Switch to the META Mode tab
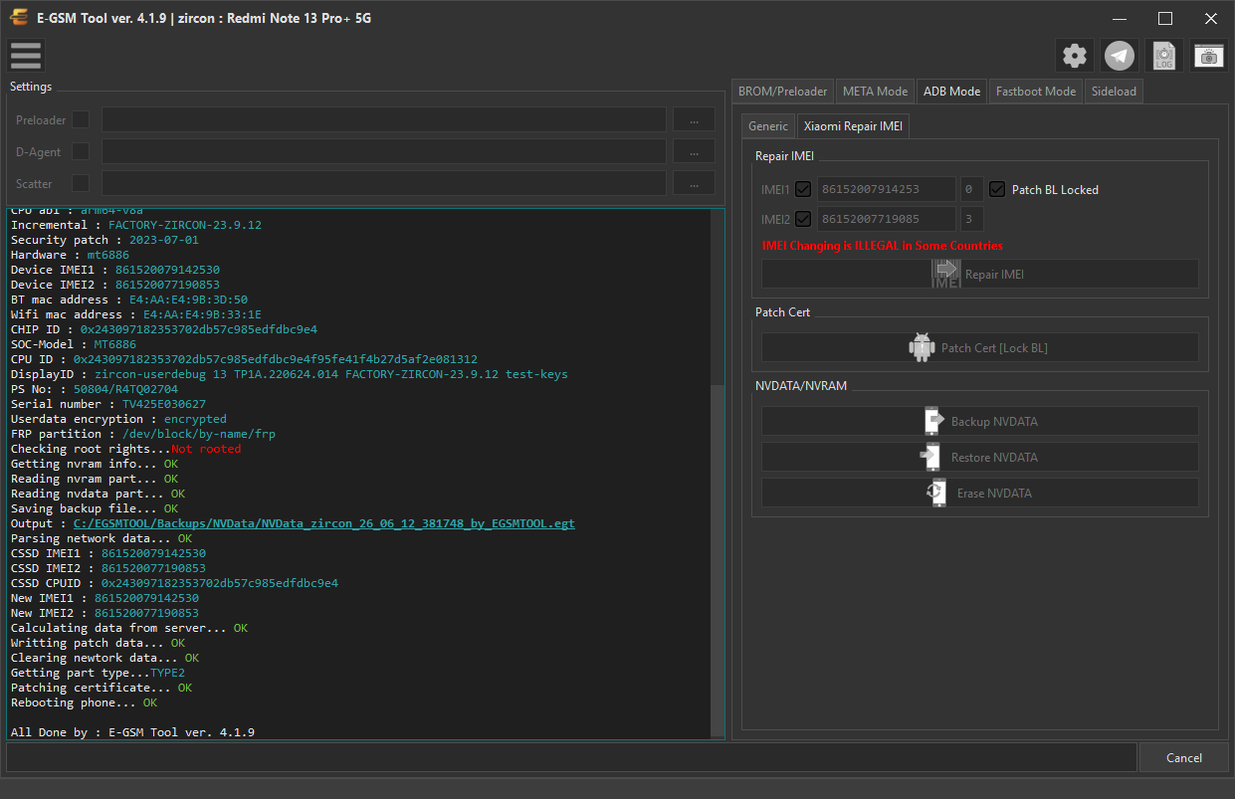Screen dimensions: 1235x799 [x=875, y=91]
